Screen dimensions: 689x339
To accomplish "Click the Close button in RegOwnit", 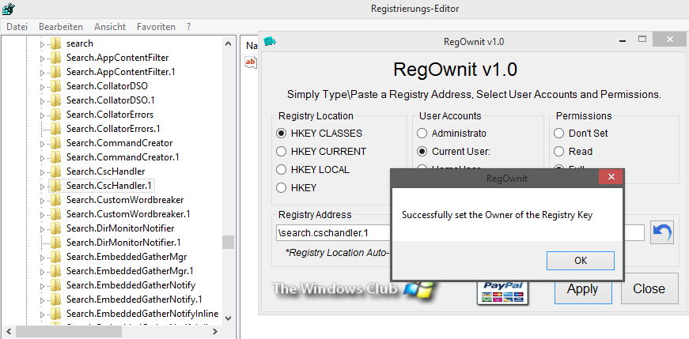I will [x=649, y=288].
